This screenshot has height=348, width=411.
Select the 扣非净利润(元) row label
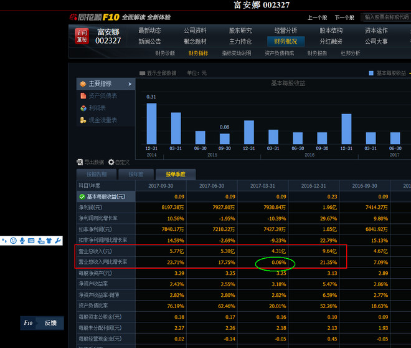coord(95,230)
